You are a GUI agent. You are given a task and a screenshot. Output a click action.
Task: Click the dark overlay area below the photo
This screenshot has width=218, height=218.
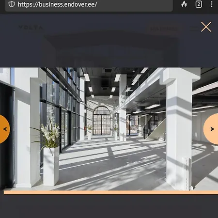tap(109, 206)
